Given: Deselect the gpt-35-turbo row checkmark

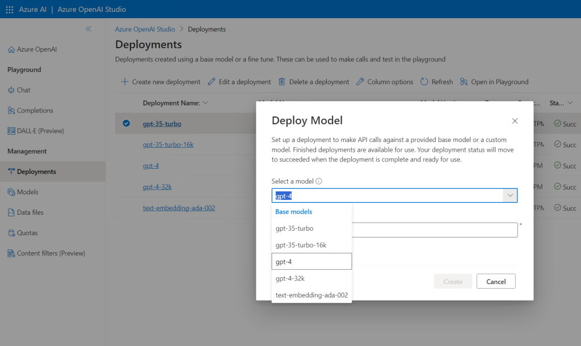Looking at the screenshot, I should point(126,123).
